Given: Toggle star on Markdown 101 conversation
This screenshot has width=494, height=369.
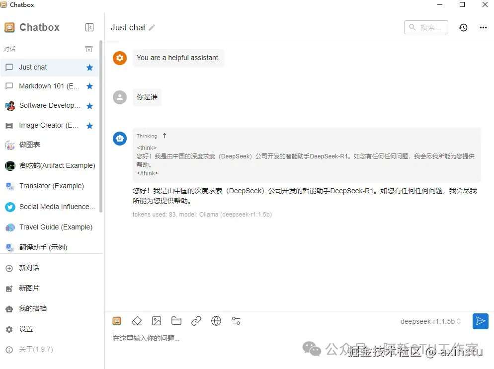Looking at the screenshot, I should tap(90, 86).
